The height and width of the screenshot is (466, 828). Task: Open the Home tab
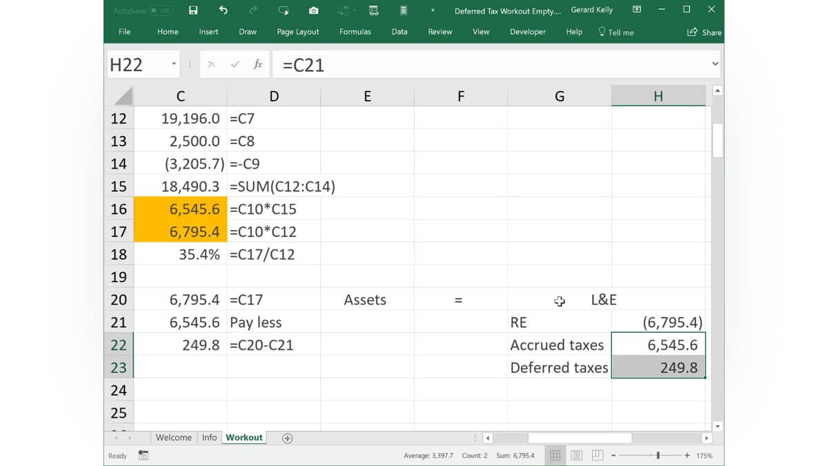168,32
